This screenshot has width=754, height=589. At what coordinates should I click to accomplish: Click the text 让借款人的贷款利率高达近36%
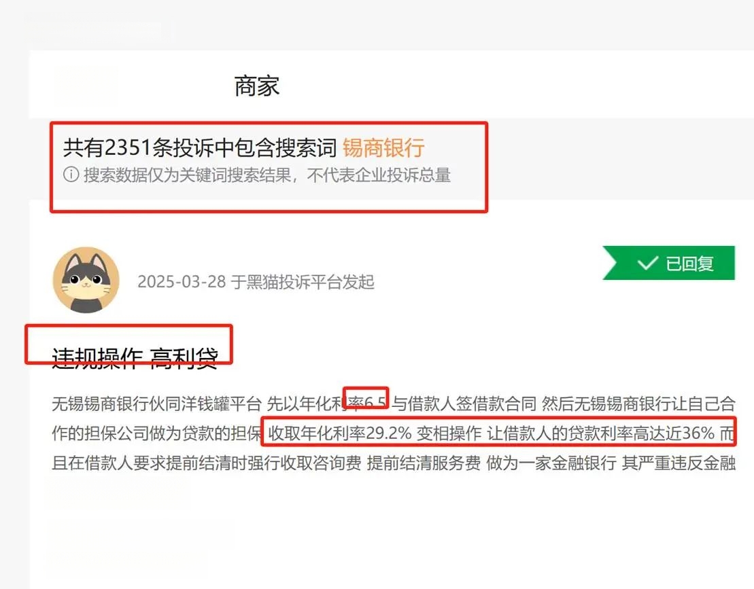600,433
